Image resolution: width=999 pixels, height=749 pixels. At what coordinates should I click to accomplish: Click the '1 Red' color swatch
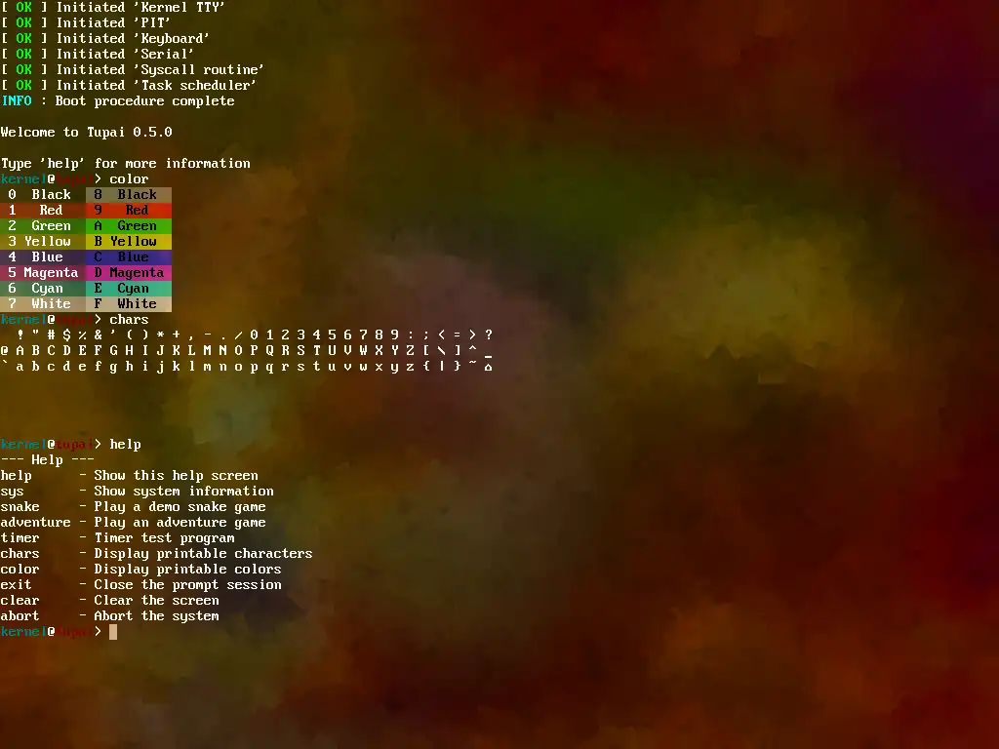pos(43,211)
